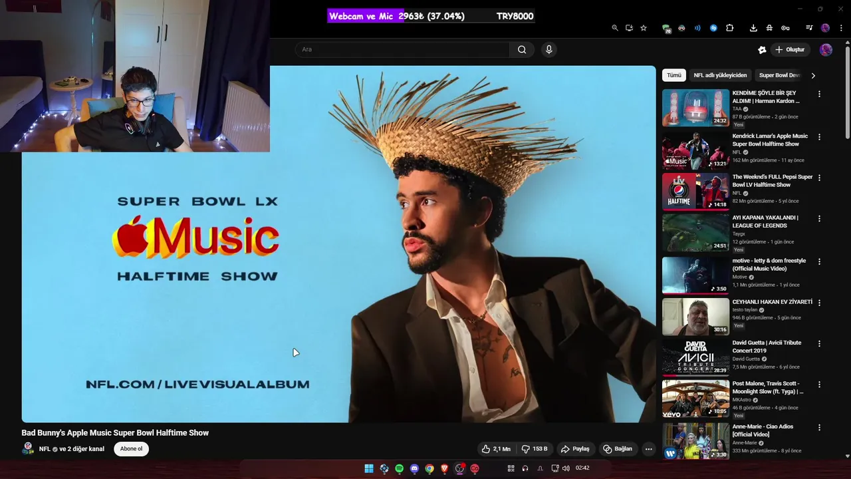
Task: Open the media control playlist icon
Action: pyautogui.click(x=809, y=28)
